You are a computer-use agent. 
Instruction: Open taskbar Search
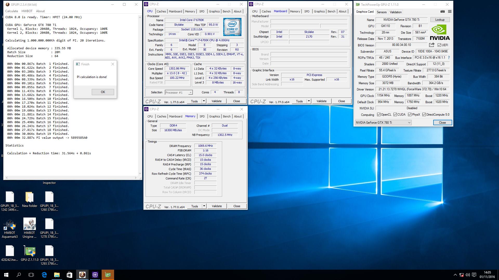tap(19, 275)
